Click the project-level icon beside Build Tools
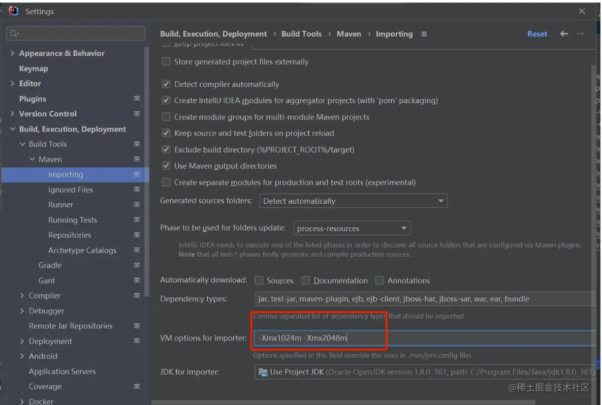The height and width of the screenshot is (405, 602). 137,144
